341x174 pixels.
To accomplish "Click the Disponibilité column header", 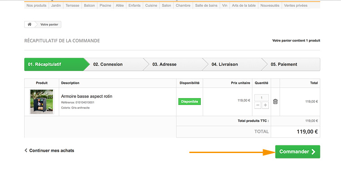I will (190, 83).
